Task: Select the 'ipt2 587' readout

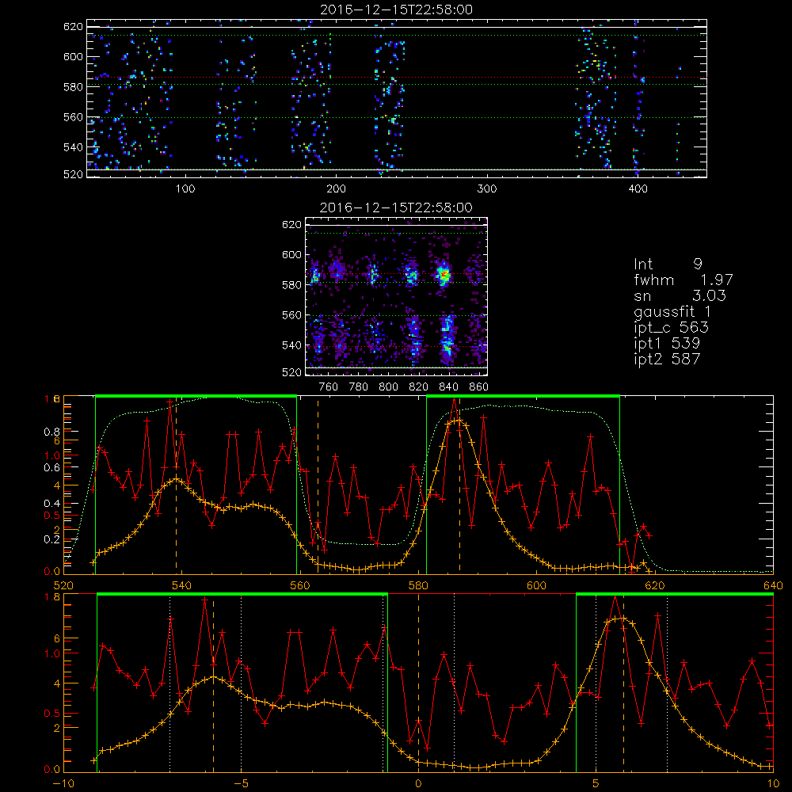Action: (667, 359)
